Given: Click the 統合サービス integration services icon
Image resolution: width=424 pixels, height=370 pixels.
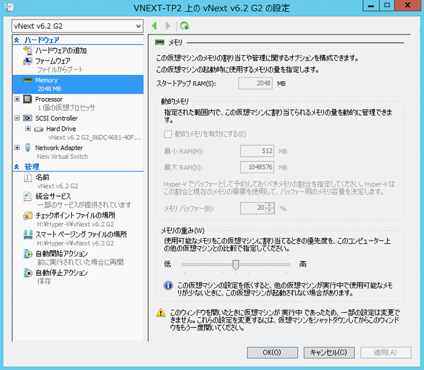Looking at the screenshot, I should click(28, 197).
